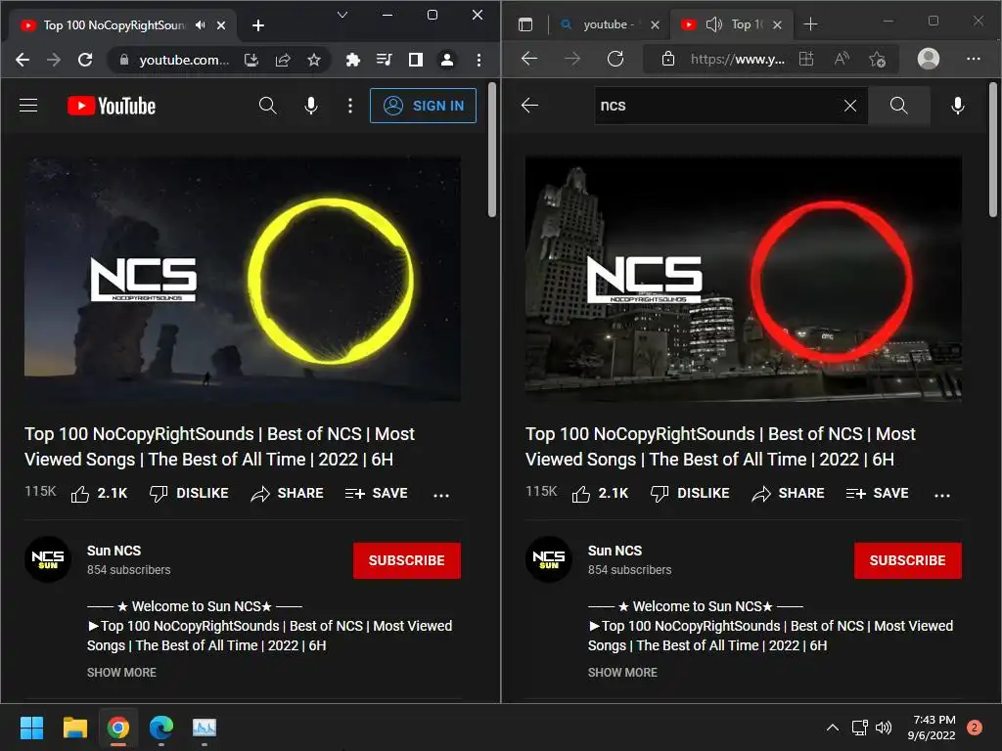This screenshot has width=1002, height=751.
Task: Open Edge app available install icon
Action: click(806, 59)
